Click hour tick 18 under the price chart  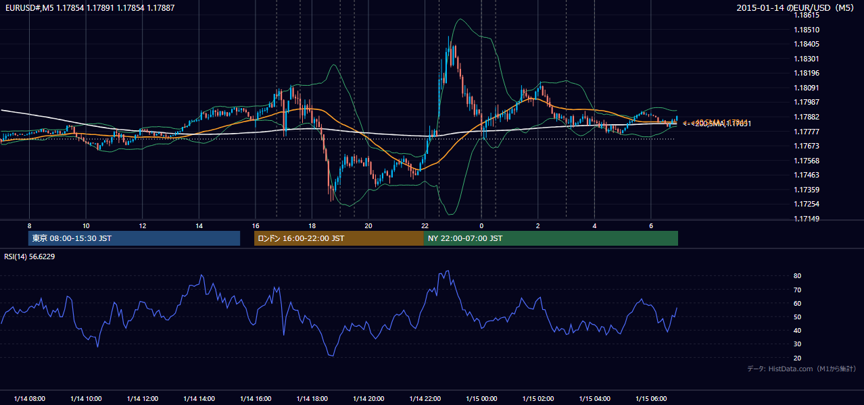click(312, 225)
